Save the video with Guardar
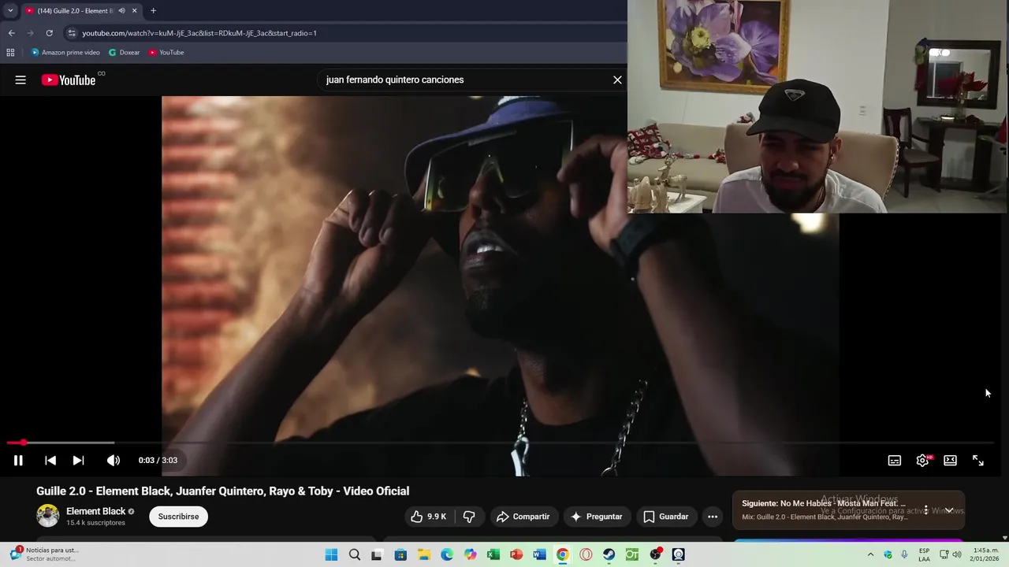 pos(666,517)
